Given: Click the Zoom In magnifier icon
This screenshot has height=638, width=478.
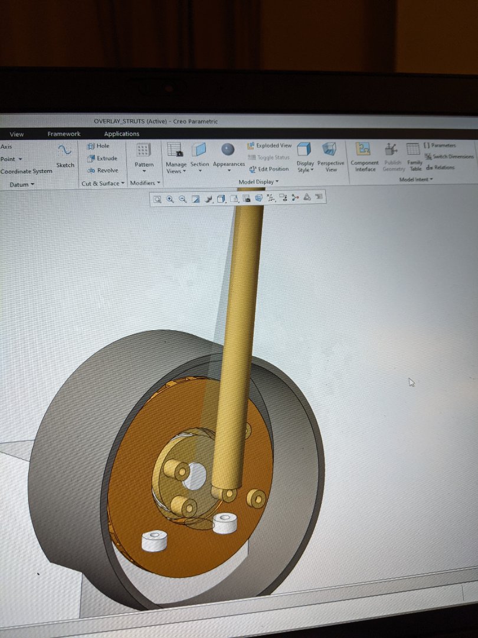Looking at the screenshot, I should [170, 199].
